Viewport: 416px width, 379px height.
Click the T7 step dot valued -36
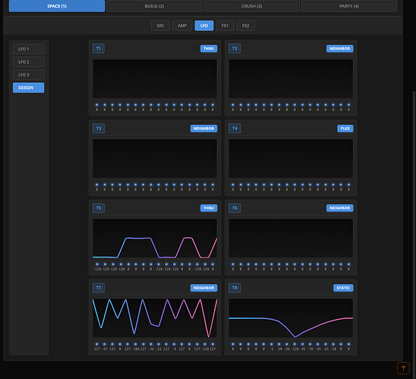point(151,344)
